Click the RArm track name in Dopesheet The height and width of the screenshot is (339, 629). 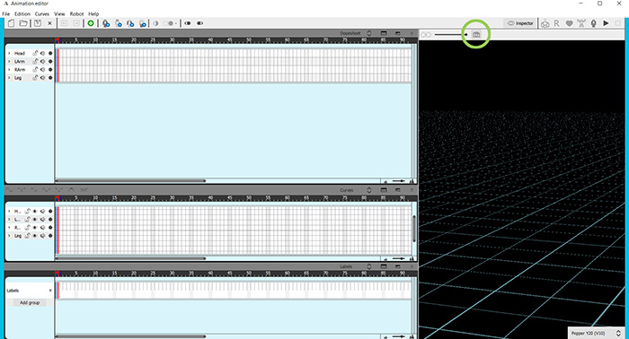click(x=20, y=70)
